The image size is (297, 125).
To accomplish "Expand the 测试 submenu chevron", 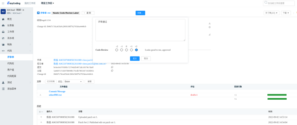I will pyautogui.click(x=30, y=83).
